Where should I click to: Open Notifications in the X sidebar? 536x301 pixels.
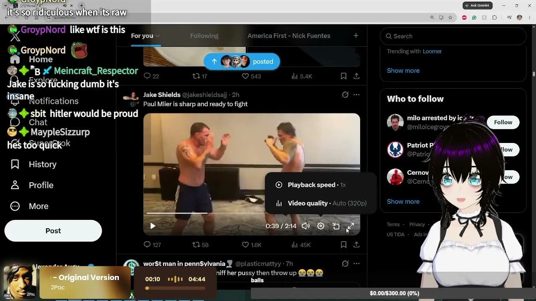[x=45, y=101]
